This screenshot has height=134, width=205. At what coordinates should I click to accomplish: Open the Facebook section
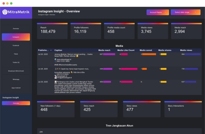[16, 46]
